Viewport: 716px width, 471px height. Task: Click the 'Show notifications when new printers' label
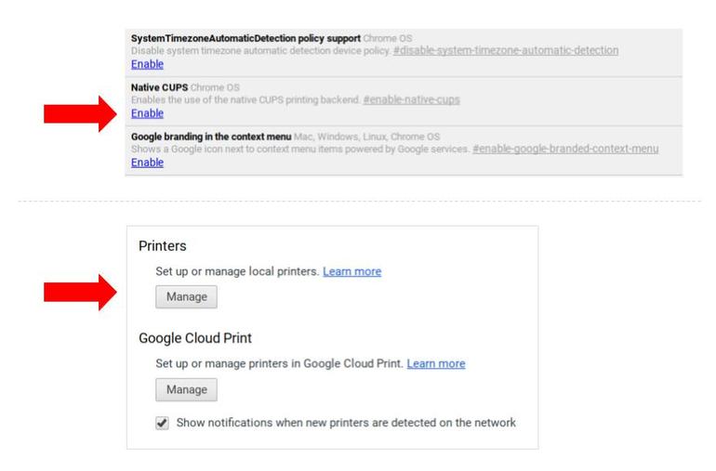point(345,423)
